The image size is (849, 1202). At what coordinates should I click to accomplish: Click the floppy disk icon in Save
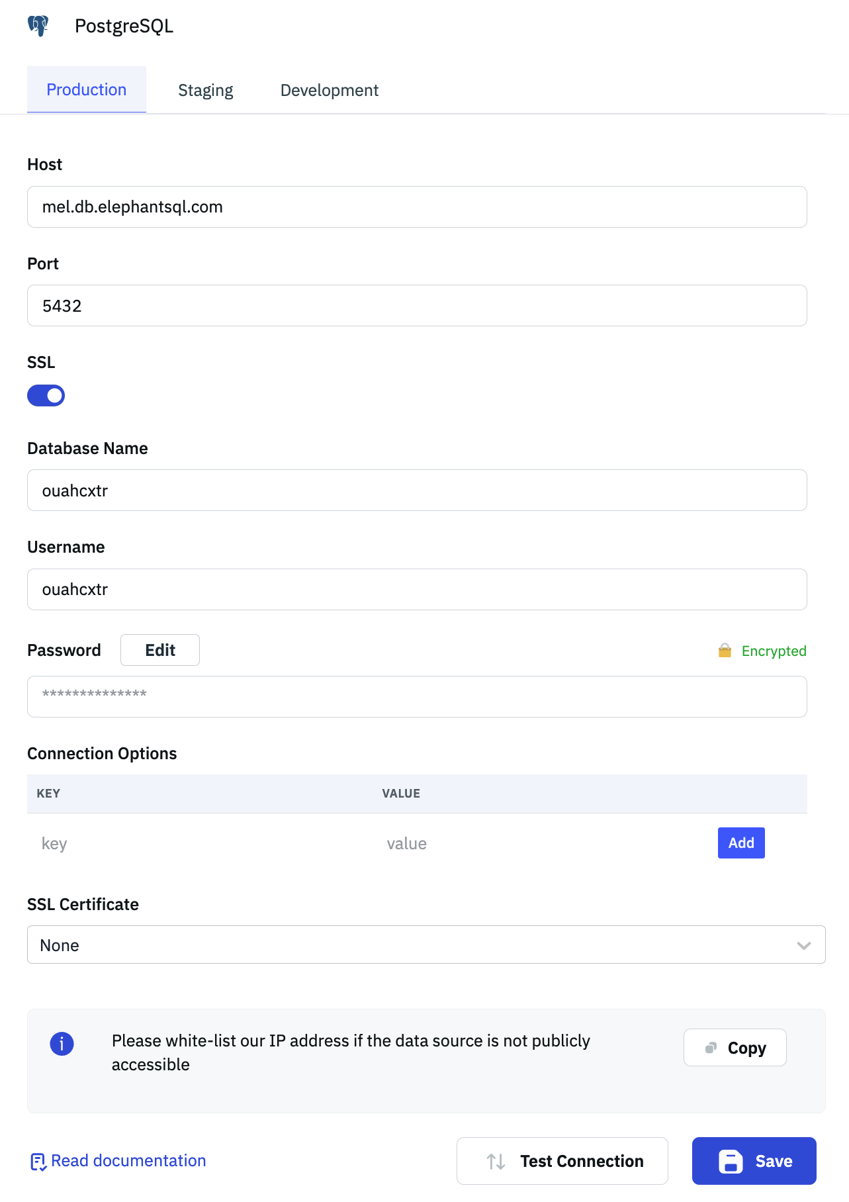pos(731,1161)
